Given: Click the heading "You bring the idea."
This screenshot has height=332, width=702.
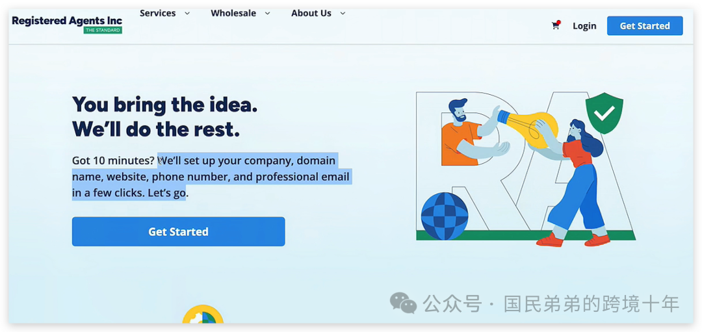Looking at the screenshot, I should (x=164, y=105).
